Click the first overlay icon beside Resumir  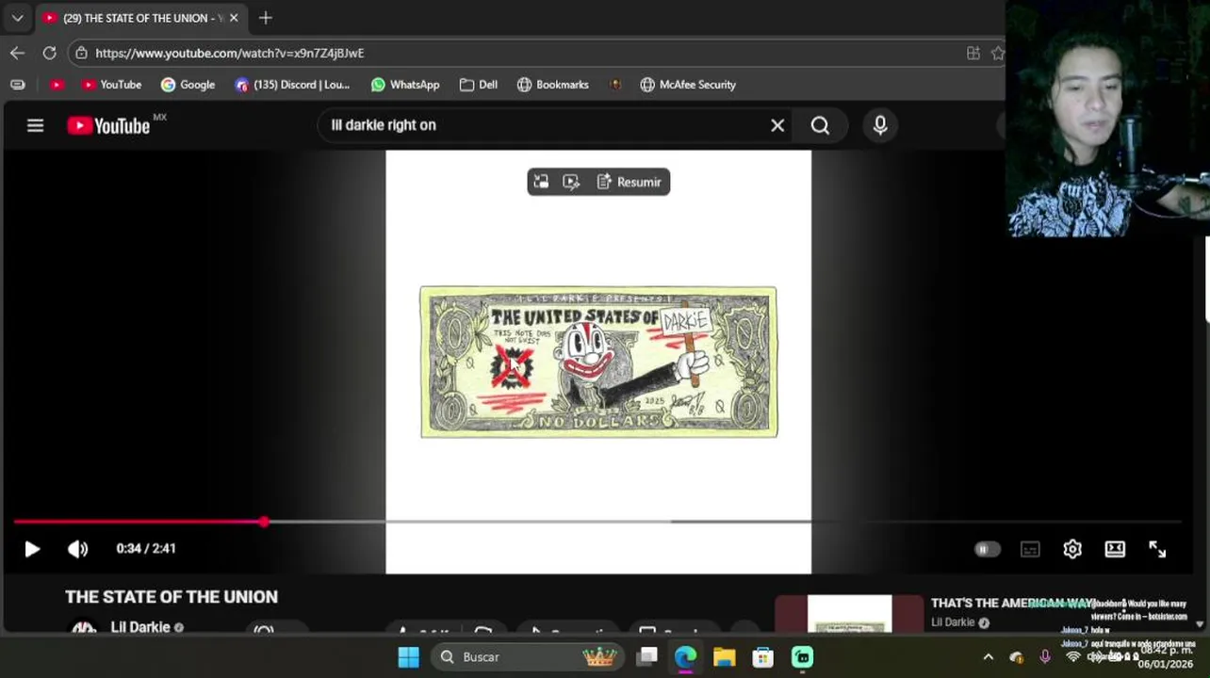pos(541,182)
